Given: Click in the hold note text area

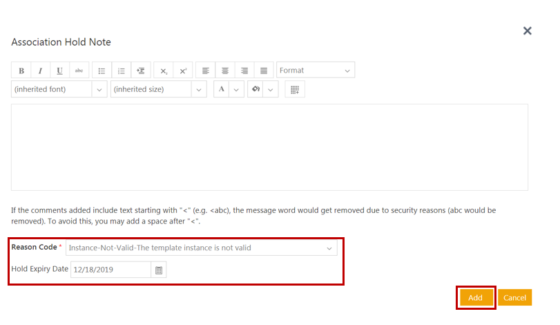Looking at the screenshot, I should click(x=269, y=147).
